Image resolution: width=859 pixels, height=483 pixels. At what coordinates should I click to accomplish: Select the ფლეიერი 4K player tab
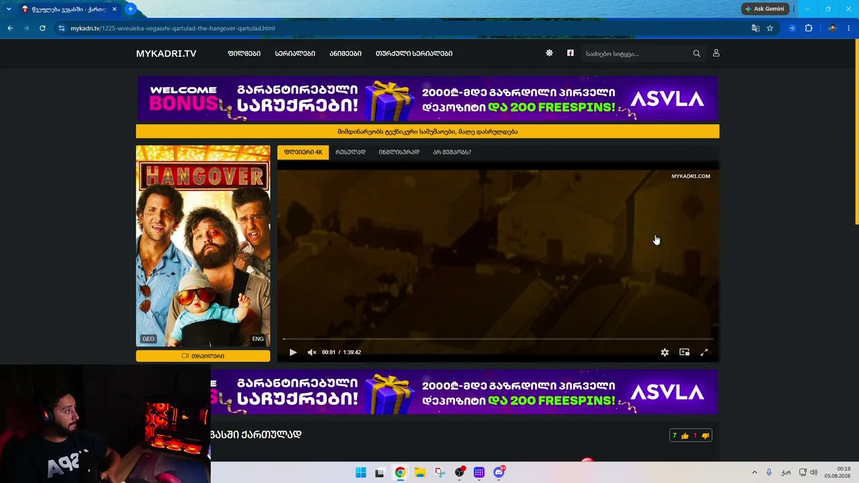coord(303,152)
